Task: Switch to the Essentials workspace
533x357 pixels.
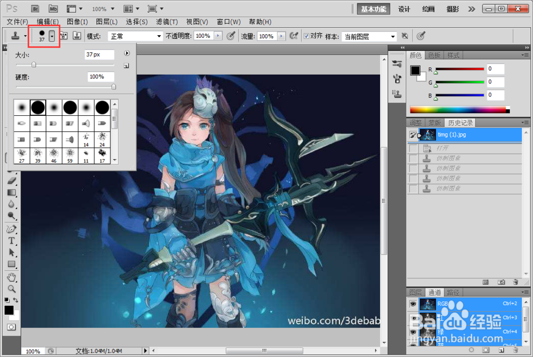Action: pyautogui.click(x=373, y=9)
